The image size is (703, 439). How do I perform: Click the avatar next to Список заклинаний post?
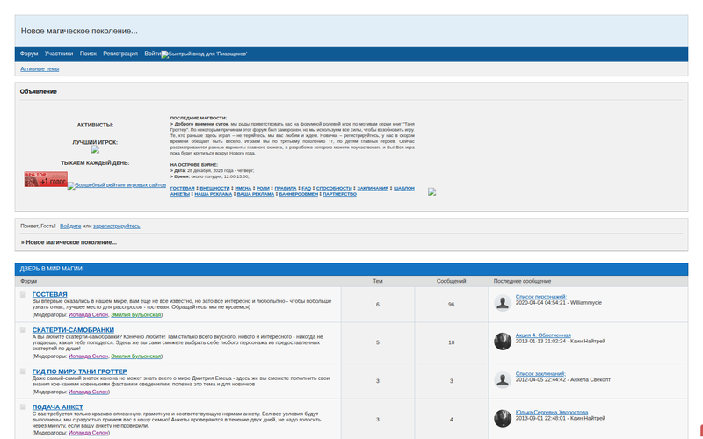pos(503,379)
